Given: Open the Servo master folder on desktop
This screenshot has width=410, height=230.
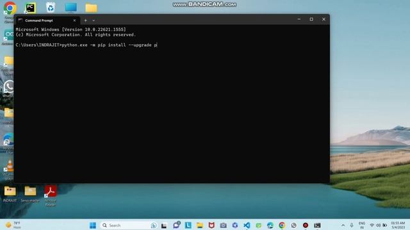Looking at the screenshot, I should tap(30, 194).
